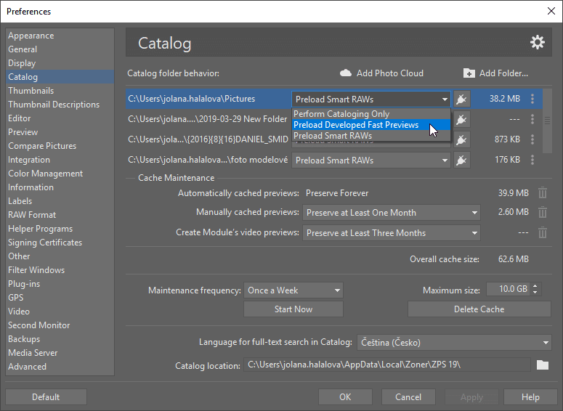Open Maintenance frequency dropdown

293,290
